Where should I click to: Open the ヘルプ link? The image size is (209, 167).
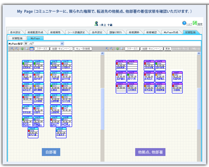click(189, 24)
